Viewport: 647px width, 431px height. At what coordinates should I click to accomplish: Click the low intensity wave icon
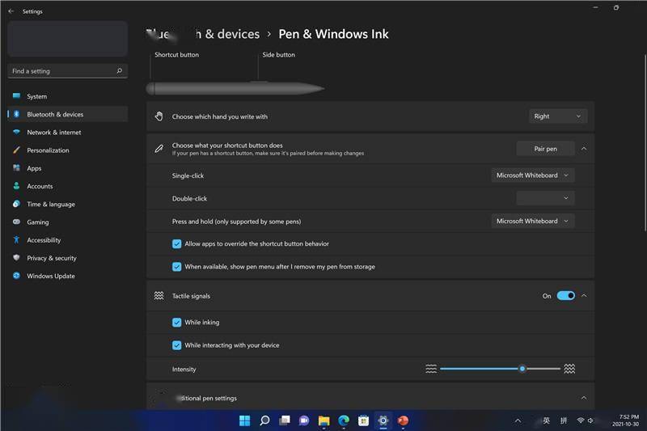point(431,369)
